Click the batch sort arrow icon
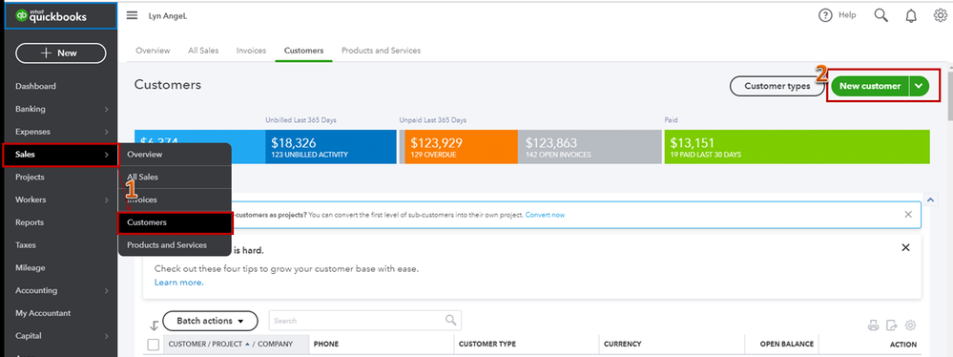Image resolution: width=953 pixels, height=357 pixels. 154,325
